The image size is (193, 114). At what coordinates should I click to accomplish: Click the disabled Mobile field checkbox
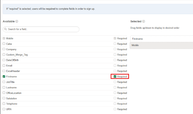(x=4, y=38)
